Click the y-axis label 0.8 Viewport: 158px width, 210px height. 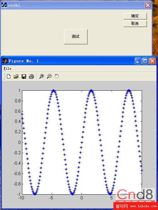tap(18, 101)
